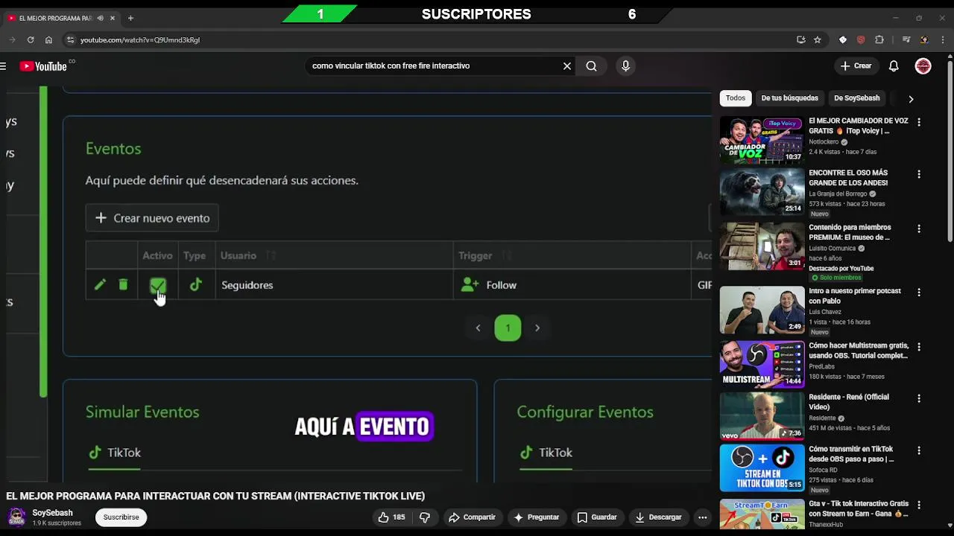Screen dimensions: 954x536
Task: Click Suscribirse to SoySebash channel
Action: (x=121, y=517)
